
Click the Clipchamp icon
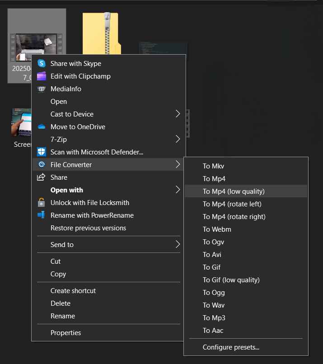(42, 76)
